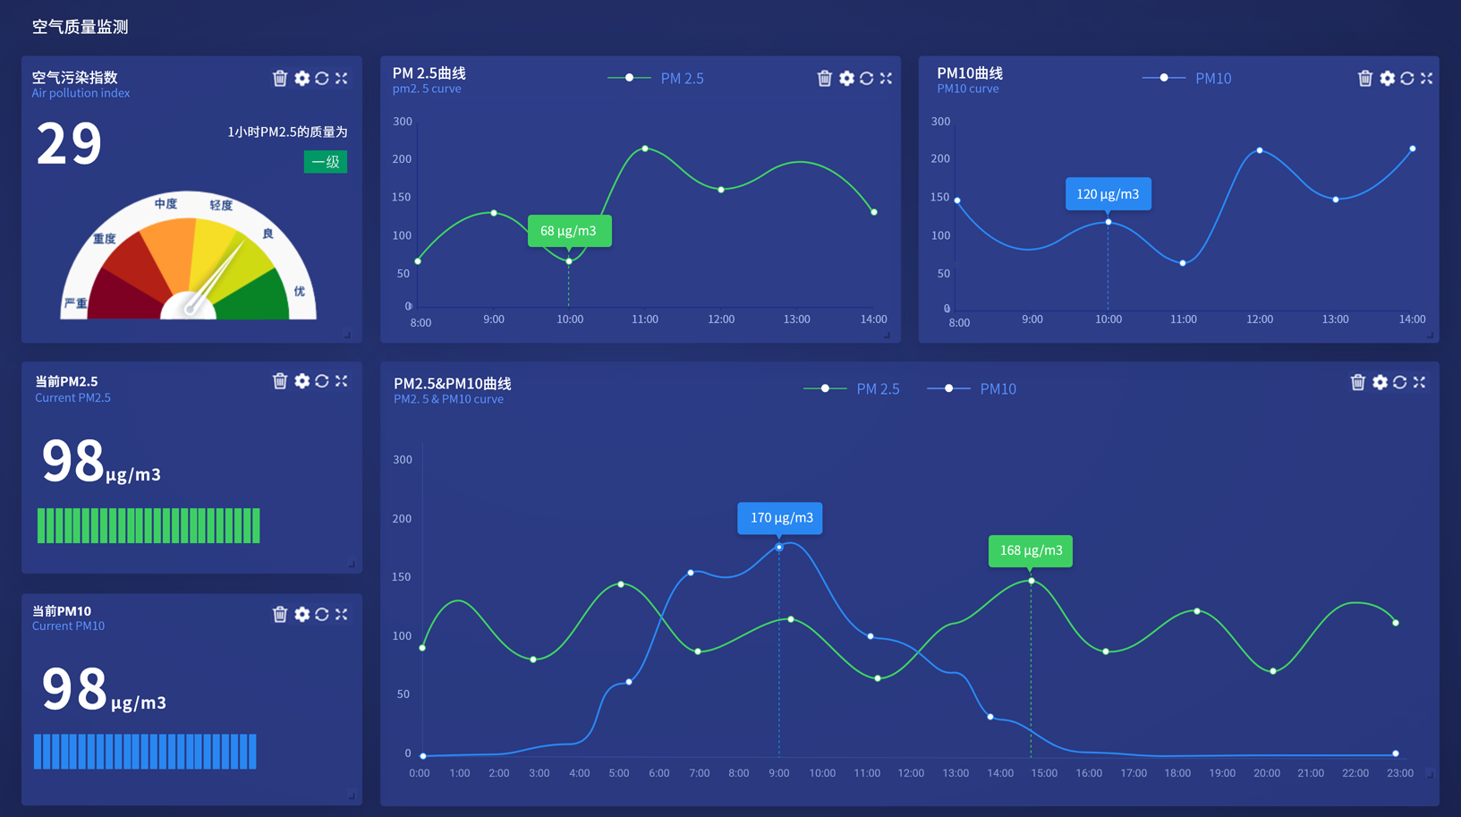The height and width of the screenshot is (817, 1461).
Task: Click trash icon on PM10曲线 panel
Action: [x=1364, y=79]
